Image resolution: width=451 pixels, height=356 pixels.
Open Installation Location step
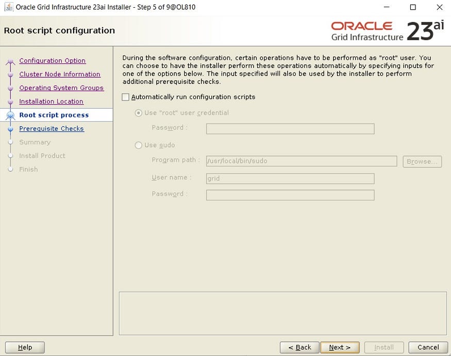pos(51,101)
